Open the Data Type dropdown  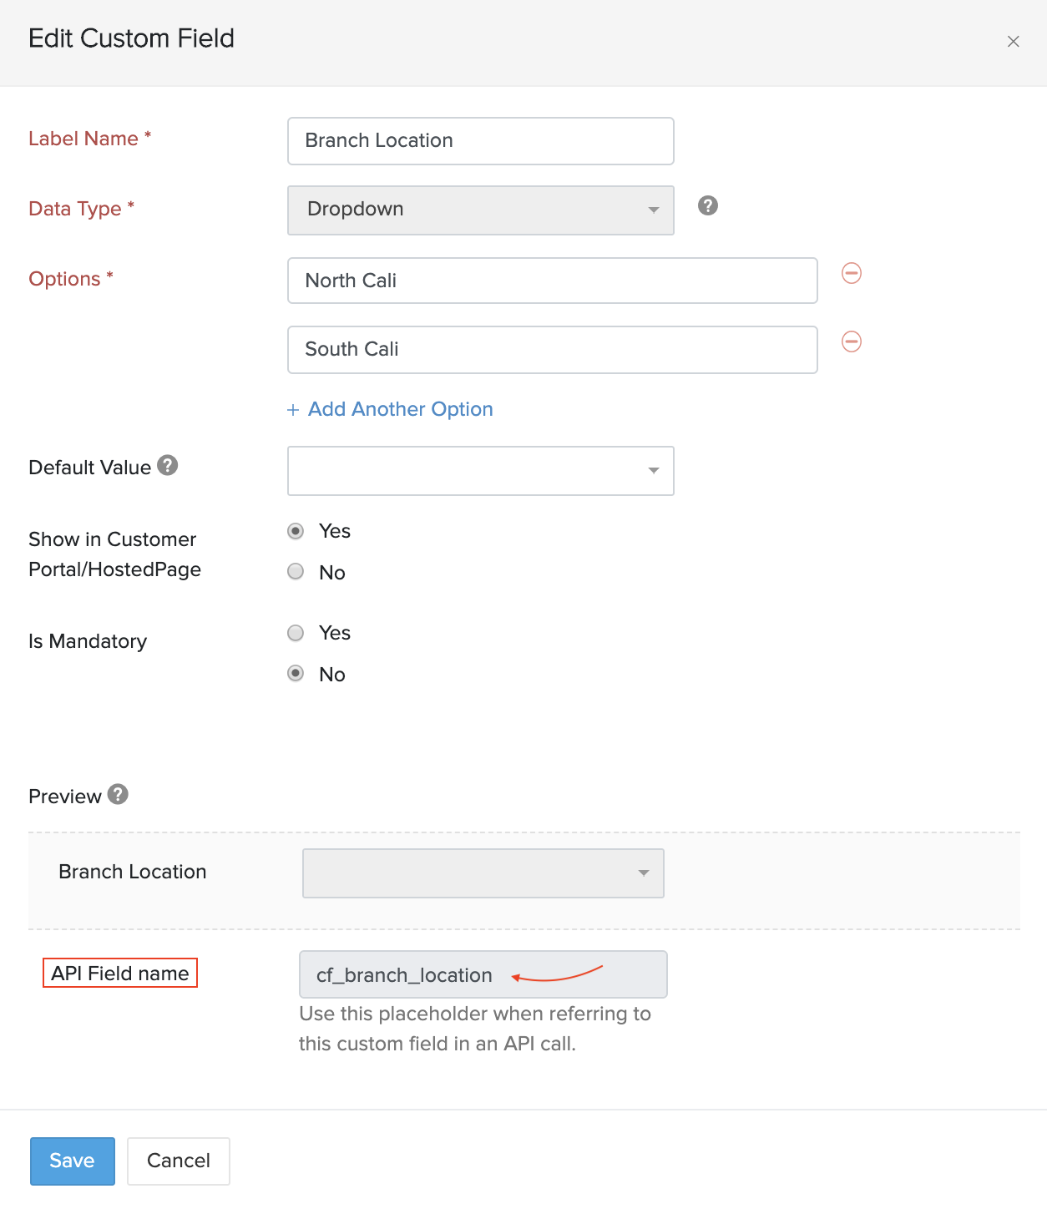click(480, 210)
